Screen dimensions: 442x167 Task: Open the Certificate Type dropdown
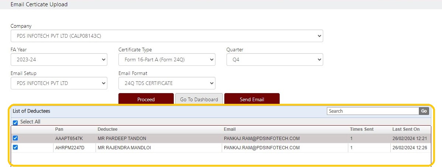[x=167, y=59]
